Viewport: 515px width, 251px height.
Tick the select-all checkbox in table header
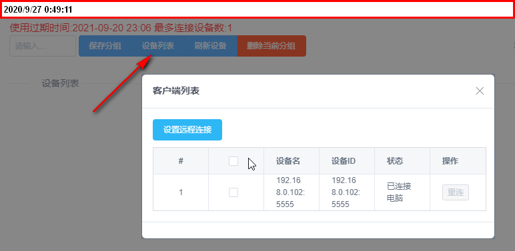point(233,161)
